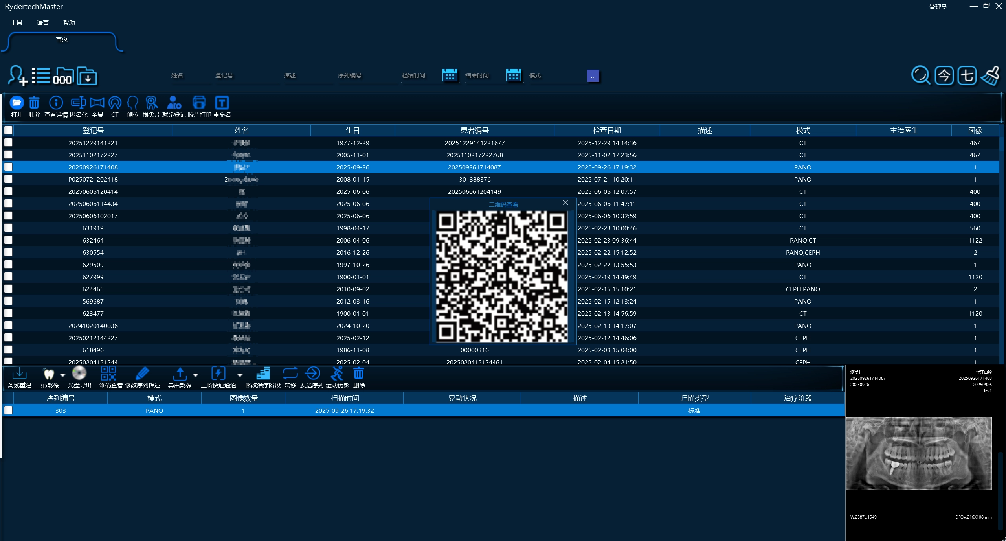
Task: Click the 胶片打印 film print icon
Action: [199, 103]
